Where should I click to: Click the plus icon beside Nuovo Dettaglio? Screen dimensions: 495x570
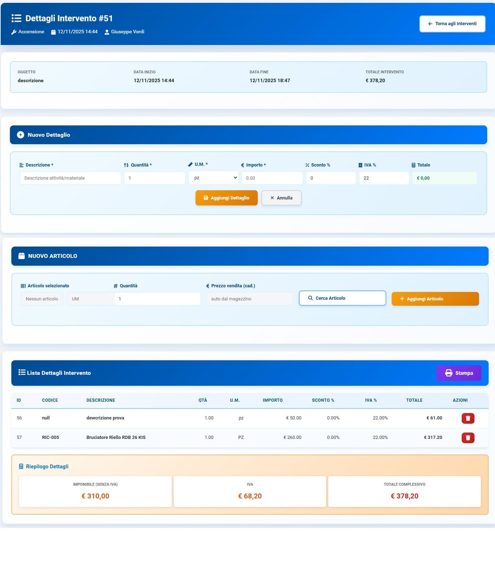pos(21,135)
